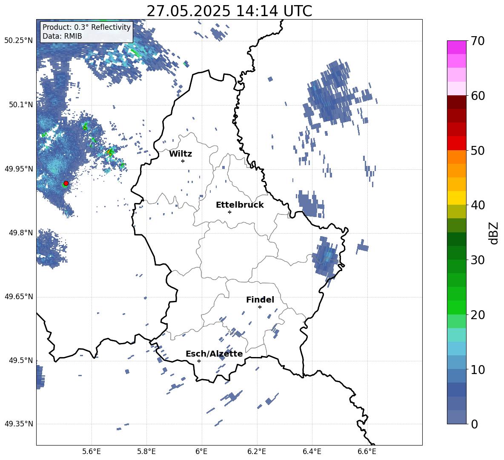The width and height of the screenshot is (504, 460).
Task: Click the 49.35°N latitude label
Action: (19, 424)
